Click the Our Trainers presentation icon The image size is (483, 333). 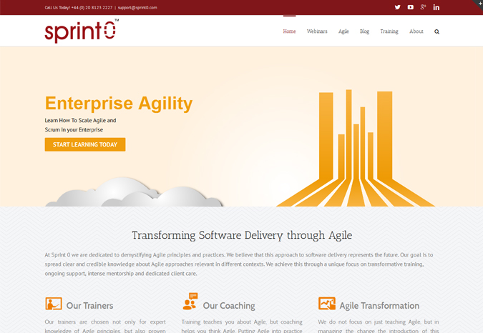pyautogui.click(x=53, y=304)
